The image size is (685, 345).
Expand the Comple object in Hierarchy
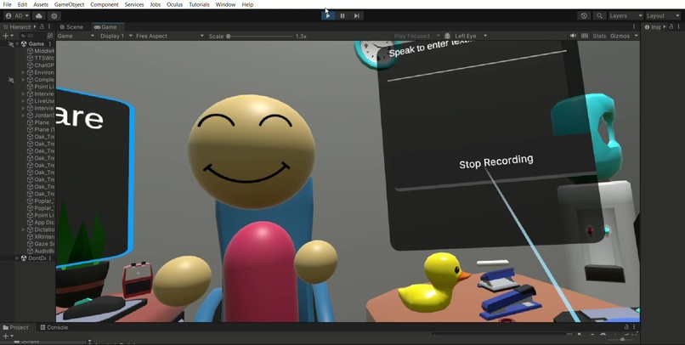tap(23, 80)
